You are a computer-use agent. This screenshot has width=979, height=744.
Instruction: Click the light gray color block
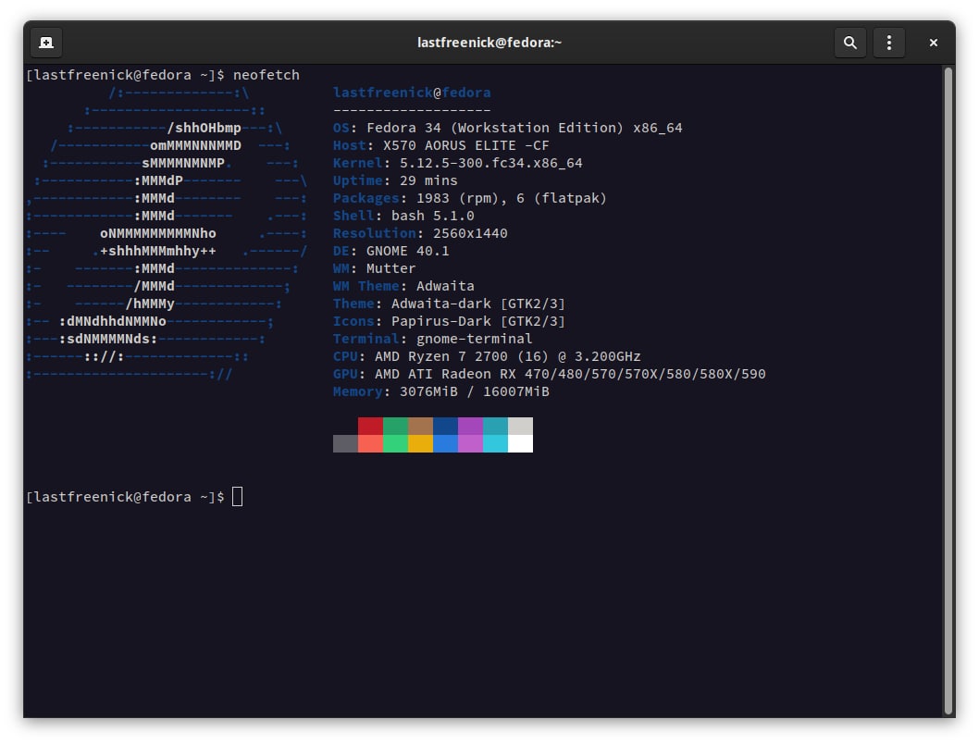pos(520,426)
